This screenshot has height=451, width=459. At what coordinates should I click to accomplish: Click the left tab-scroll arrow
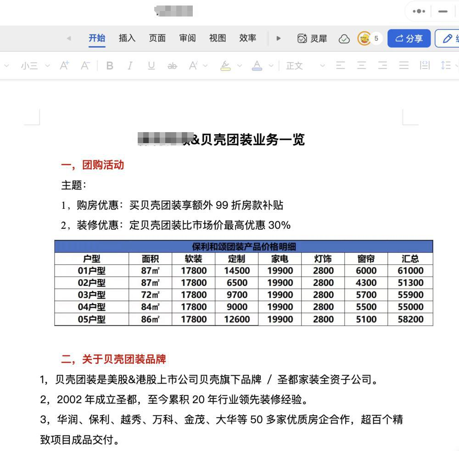coord(69,39)
